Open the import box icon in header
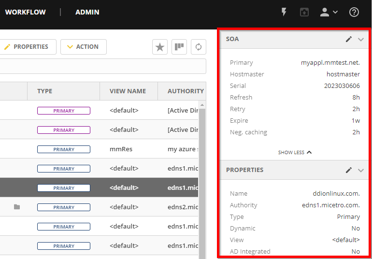 304,12
